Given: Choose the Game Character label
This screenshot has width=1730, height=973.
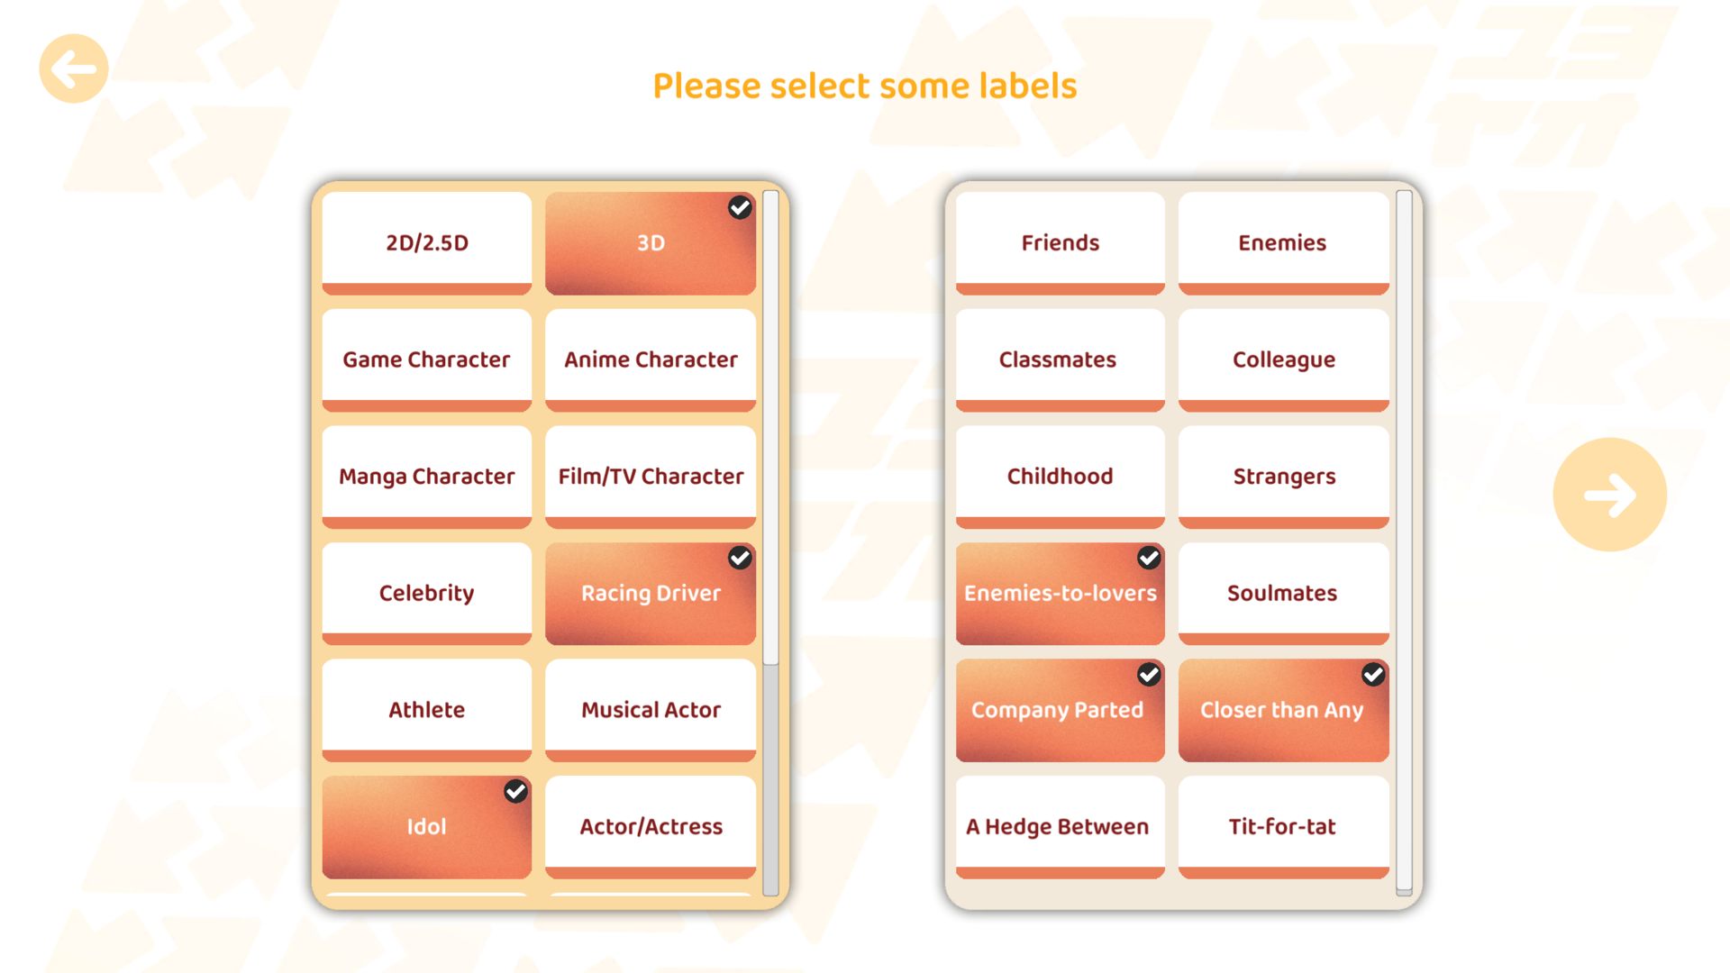Looking at the screenshot, I should [x=426, y=359].
